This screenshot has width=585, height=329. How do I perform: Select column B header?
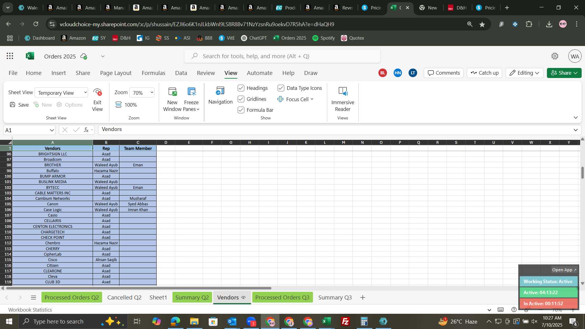click(x=106, y=142)
